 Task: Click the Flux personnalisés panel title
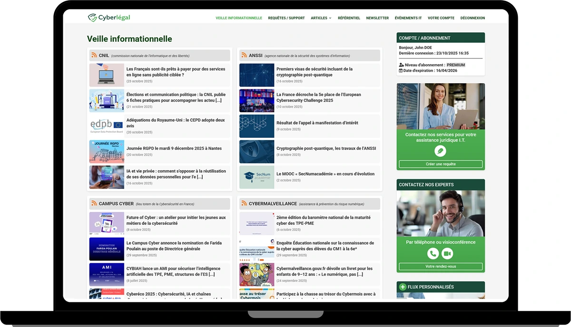[x=431, y=287]
